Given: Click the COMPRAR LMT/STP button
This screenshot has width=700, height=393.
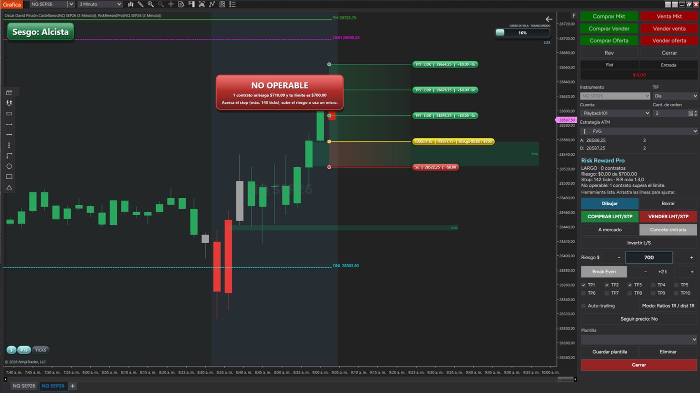Looking at the screenshot, I should [x=609, y=217].
